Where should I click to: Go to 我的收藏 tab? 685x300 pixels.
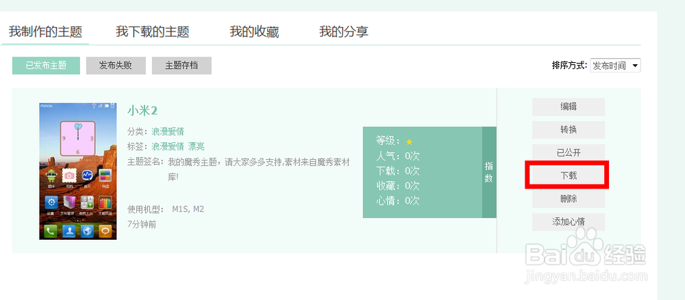click(x=254, y=32)
